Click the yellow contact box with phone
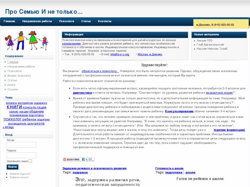Image resolution: width=250 pixels, height=187 pixels. (x=221, y=24)
